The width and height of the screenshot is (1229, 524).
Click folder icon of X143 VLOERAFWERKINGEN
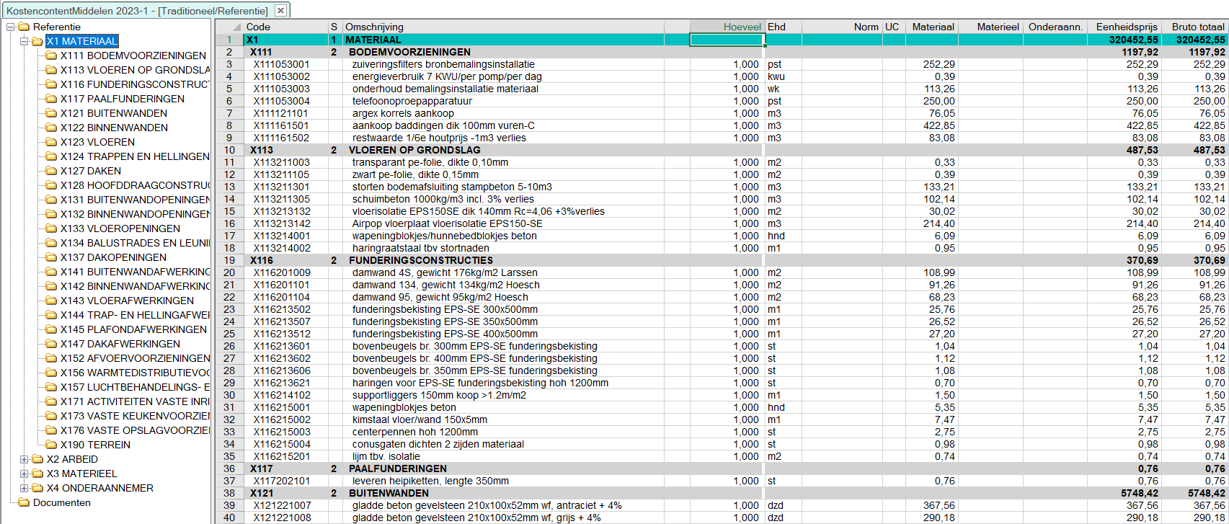(51, 301)
